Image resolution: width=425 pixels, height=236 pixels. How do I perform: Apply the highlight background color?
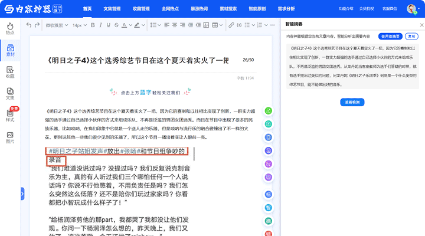(137, 25)
